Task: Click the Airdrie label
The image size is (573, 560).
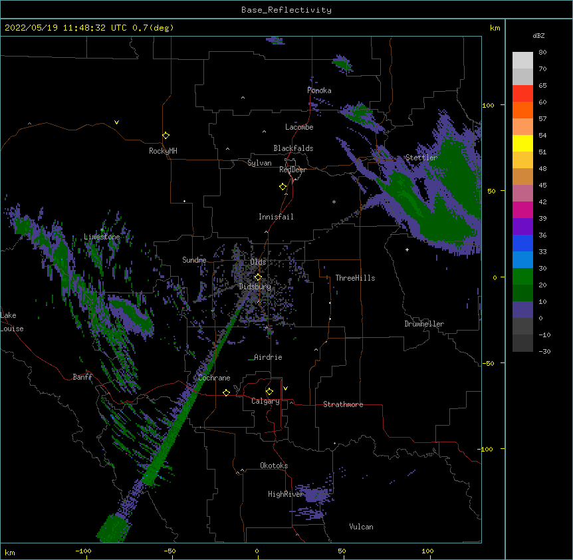Action: click(x=269, y=357)
